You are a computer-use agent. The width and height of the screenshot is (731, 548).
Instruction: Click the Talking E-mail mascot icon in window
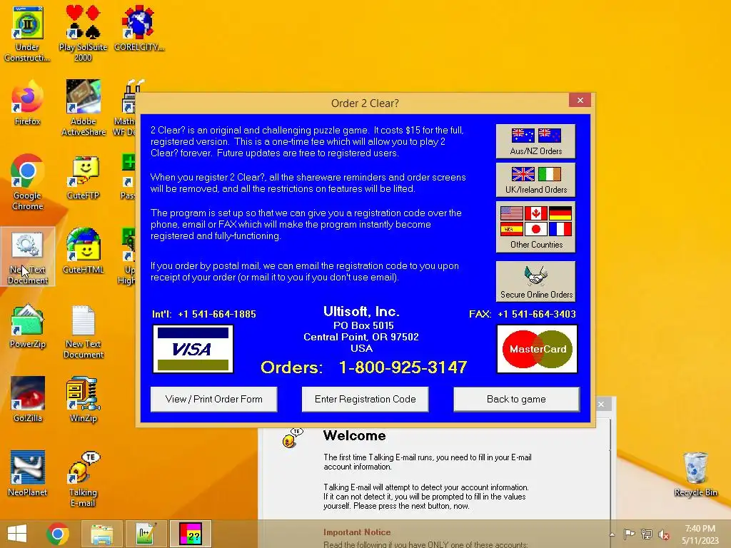coord(292,438)
